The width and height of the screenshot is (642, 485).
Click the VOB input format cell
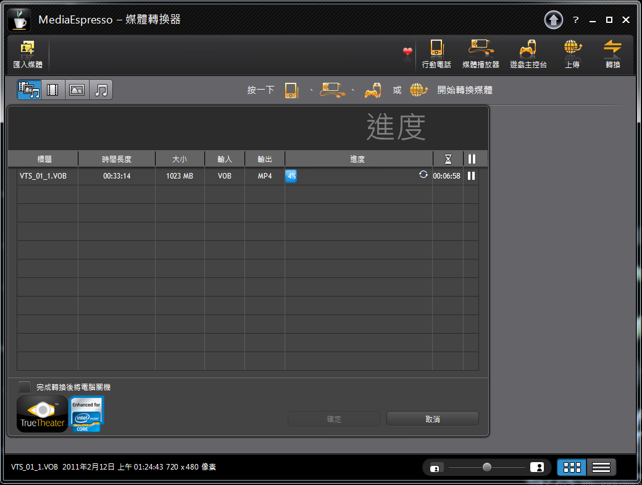(x=224, y=176)
